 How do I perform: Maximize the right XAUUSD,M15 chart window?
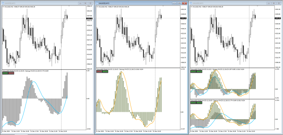point(274,3)
